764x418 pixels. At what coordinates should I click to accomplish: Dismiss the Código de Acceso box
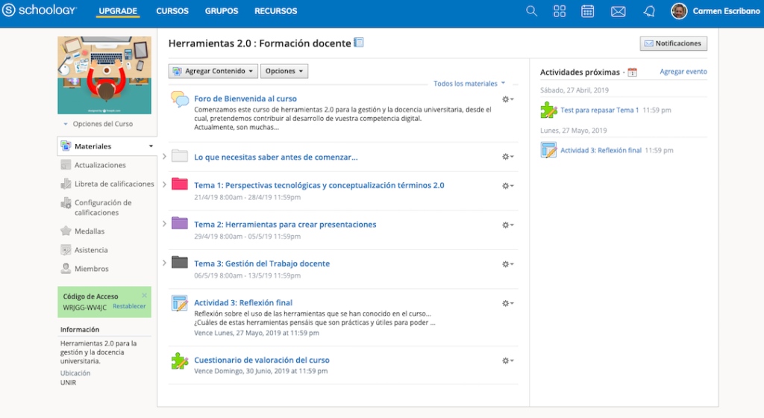145,296
